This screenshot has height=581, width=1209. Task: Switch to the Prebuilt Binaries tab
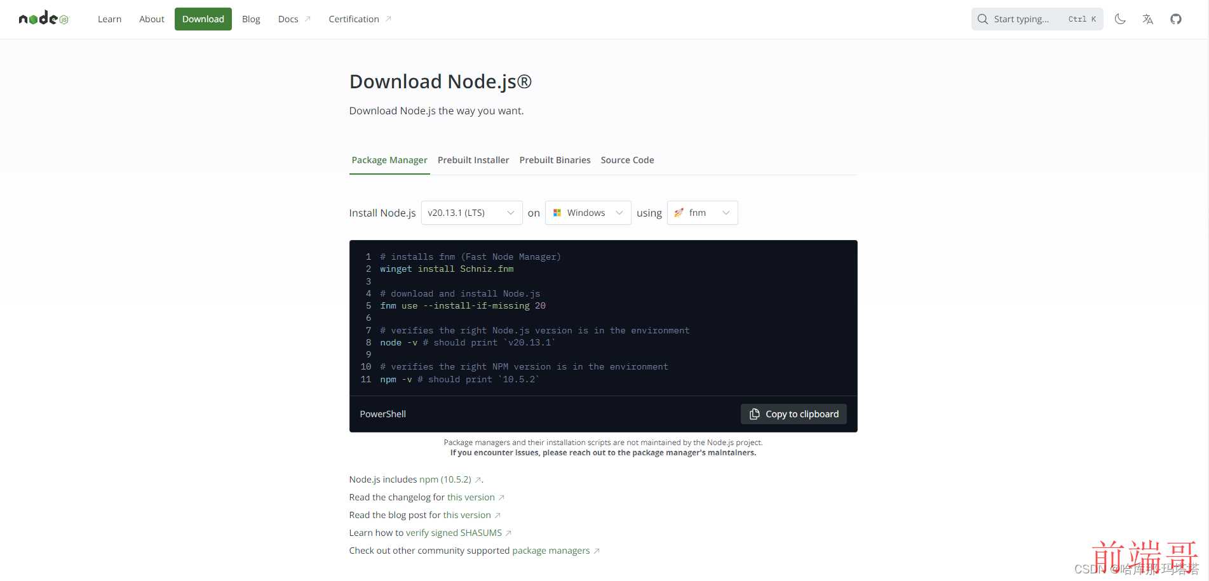click(x=555, y=160)
